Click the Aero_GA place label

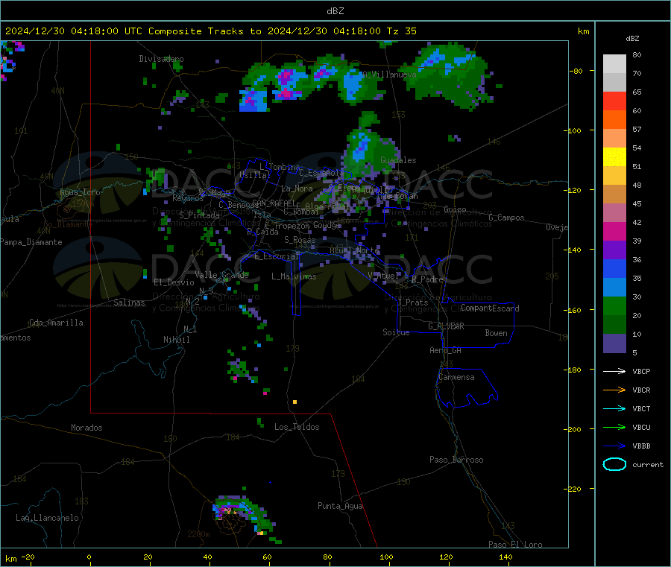pos(446,350)
